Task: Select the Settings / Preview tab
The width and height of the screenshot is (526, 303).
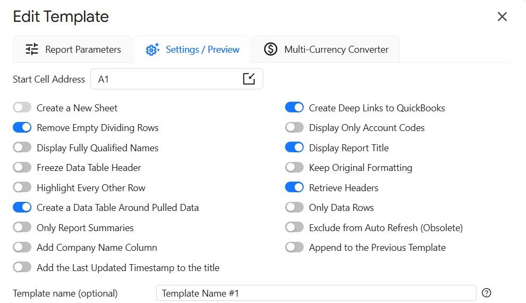Action: (192, 50)
